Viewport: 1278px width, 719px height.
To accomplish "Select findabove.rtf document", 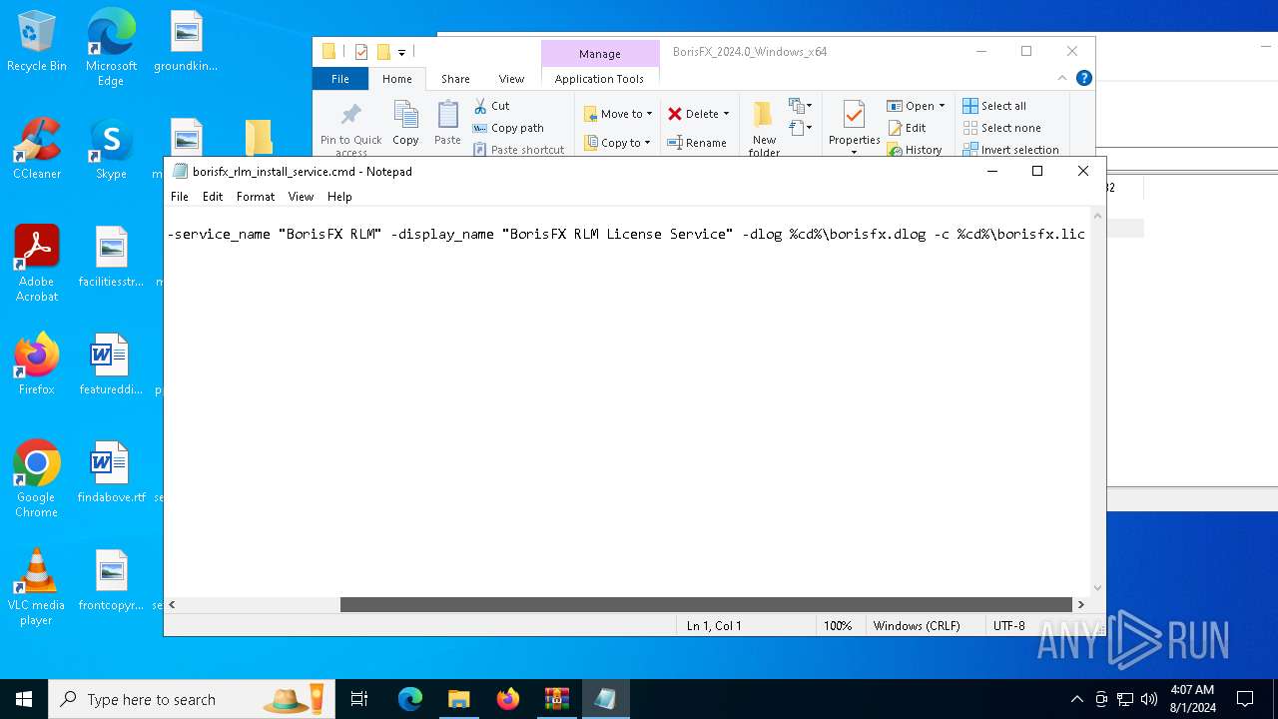I will [x=111, y=472].
